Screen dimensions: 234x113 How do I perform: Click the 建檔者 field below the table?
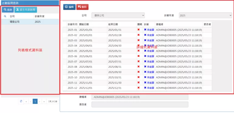pyautogui.click(x=140, y=97)
